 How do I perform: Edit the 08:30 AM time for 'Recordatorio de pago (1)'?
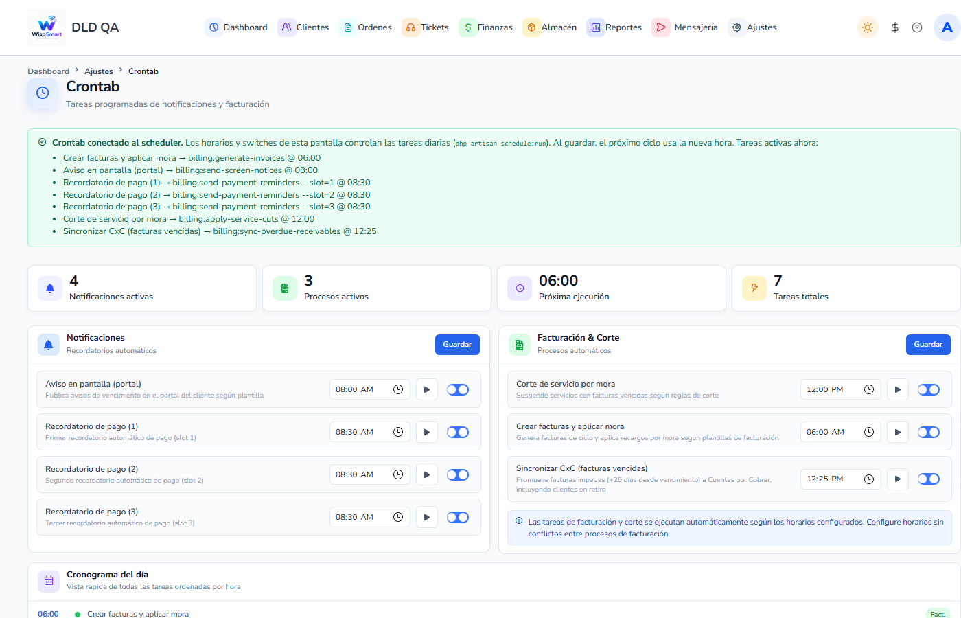point(369,432)
